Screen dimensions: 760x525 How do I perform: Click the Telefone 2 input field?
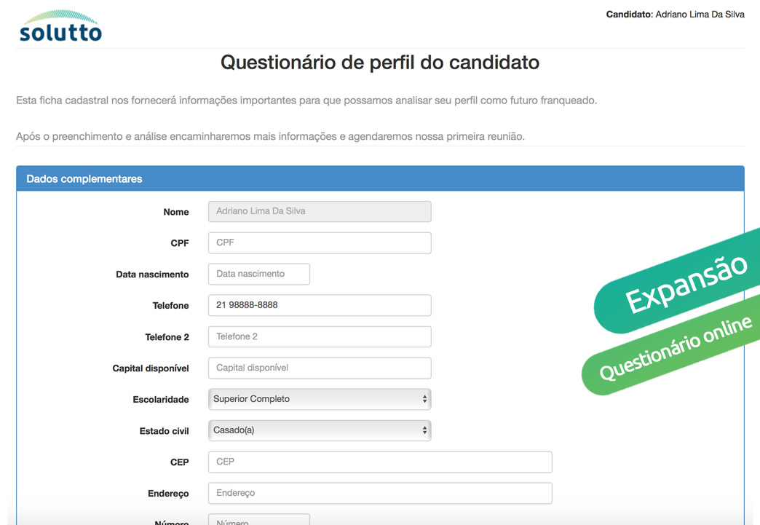tap(320, 336)
